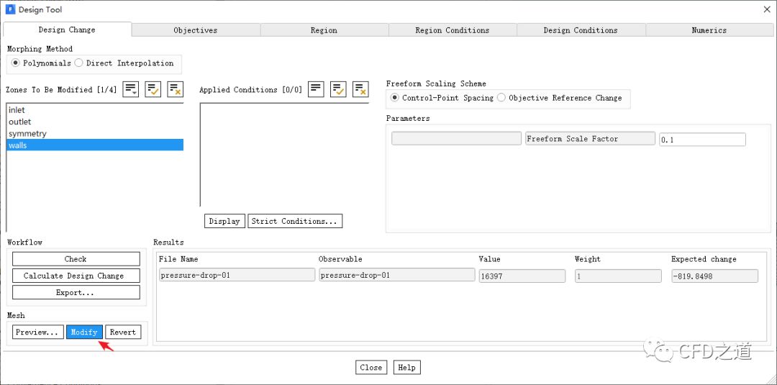Switch to the Objectives tab
Screen dimensions: 777x385
(196, 30)
